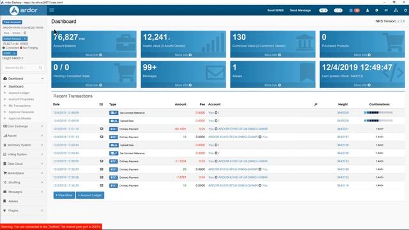Click the Details button under the account address
This screenshot has width=409, height=230.
point(16,33)
